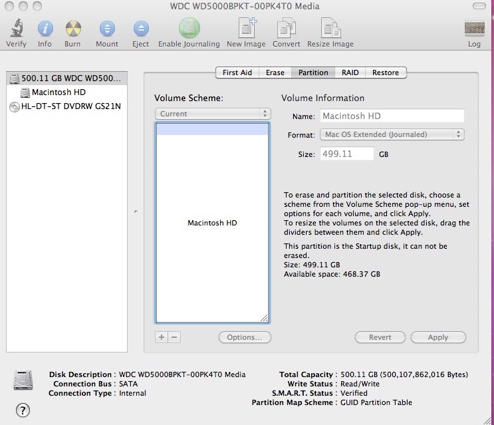Click the S.M.A.R.T. Status Verified value
The width and height of the screenshot is (494, 425).
(x=354, y=393)
